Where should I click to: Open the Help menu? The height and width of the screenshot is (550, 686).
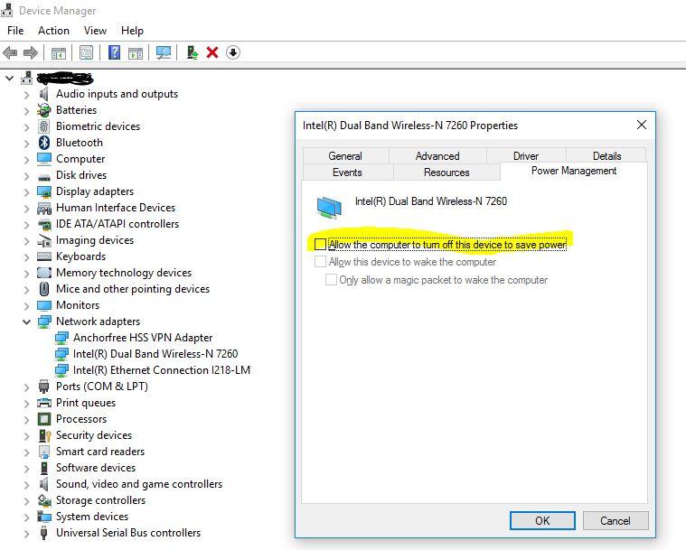coord(132,31)
